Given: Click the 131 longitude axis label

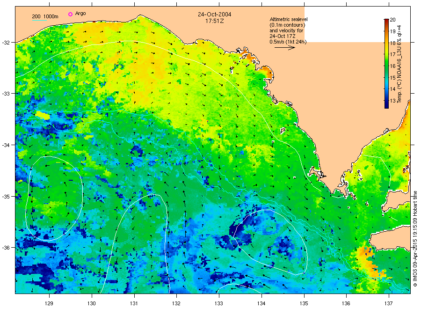Looking at the screenshot, I should pos(134,303).
